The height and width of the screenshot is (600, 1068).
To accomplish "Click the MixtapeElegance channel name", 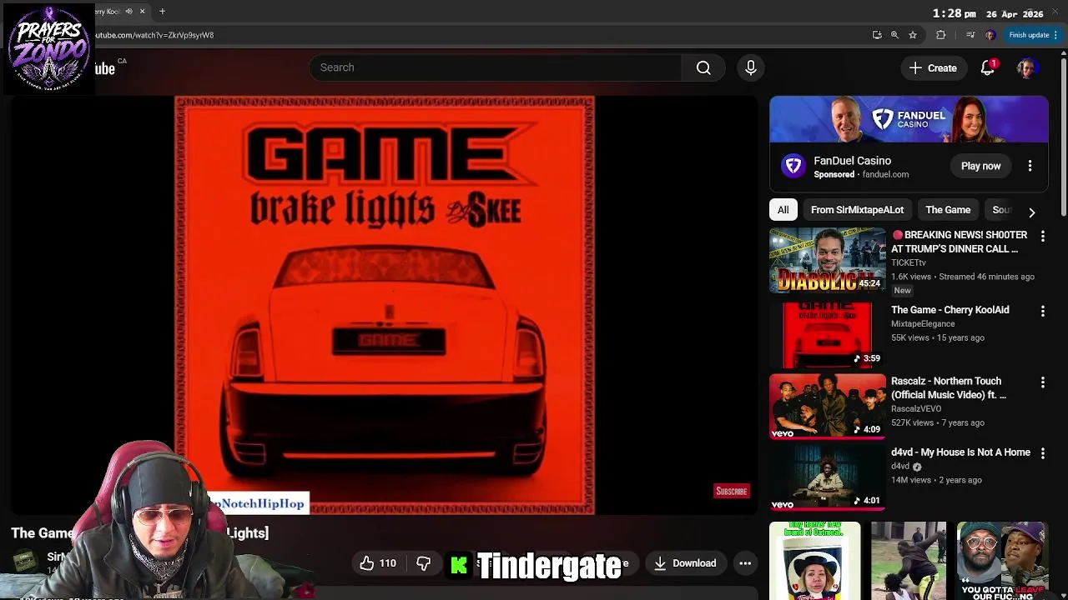I will point(923,323).
